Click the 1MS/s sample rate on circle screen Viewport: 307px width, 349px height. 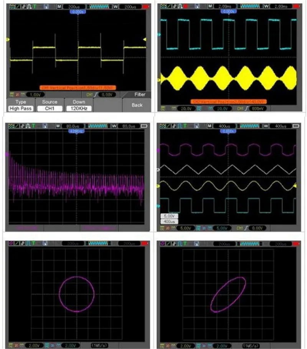[99, 346]
